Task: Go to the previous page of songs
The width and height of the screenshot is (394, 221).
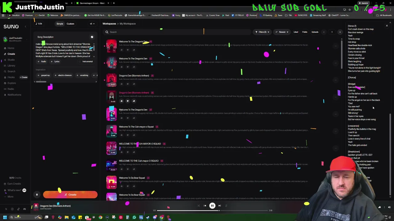Action: coord(324,32)
